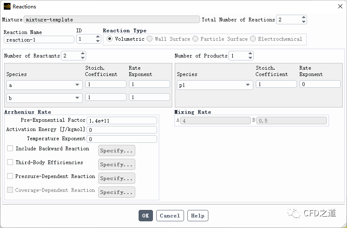This screenshot has height=228, width=347.
Task: Click the Reaction Name text field
Action: (x=39, y=39)
